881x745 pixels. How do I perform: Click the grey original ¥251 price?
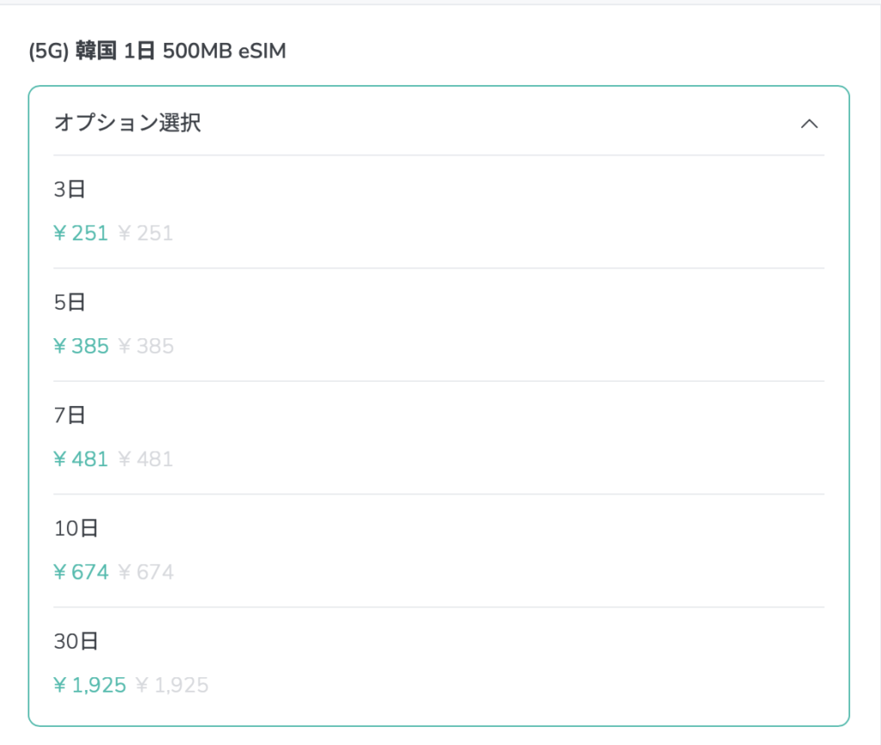pyautogui.click(x=145, y=233)
